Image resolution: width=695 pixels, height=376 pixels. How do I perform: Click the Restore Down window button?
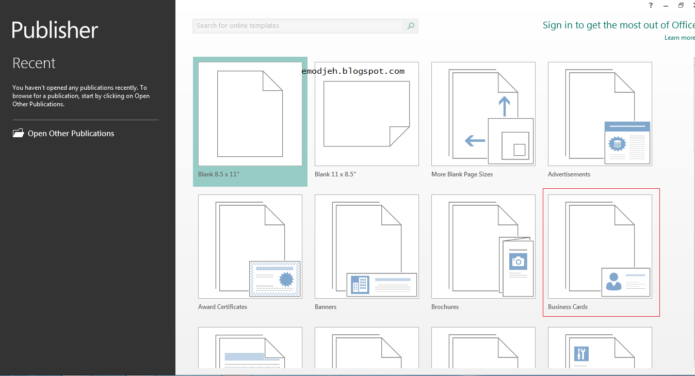coord(681,5)
